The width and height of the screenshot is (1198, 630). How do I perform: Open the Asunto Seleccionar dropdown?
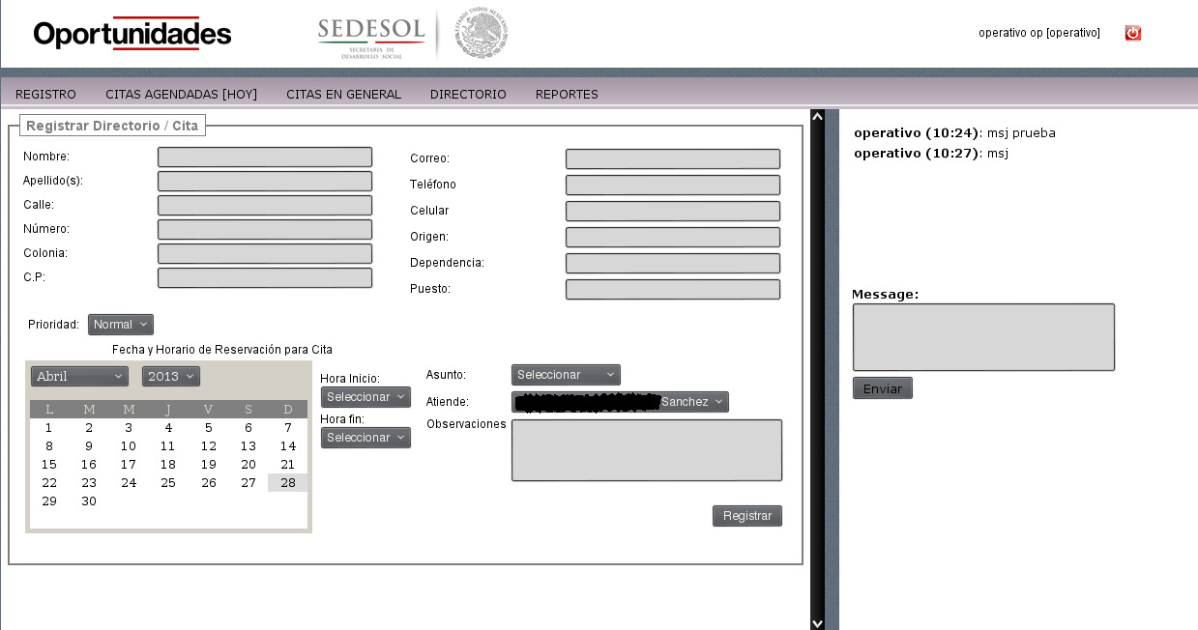(x=565, y=374)
